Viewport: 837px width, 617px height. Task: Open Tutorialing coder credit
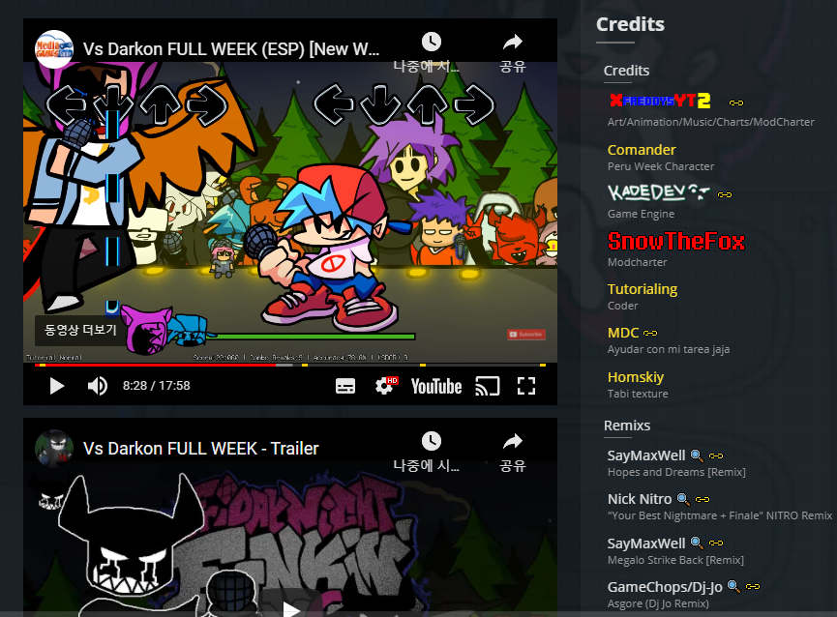click(643, 289)
